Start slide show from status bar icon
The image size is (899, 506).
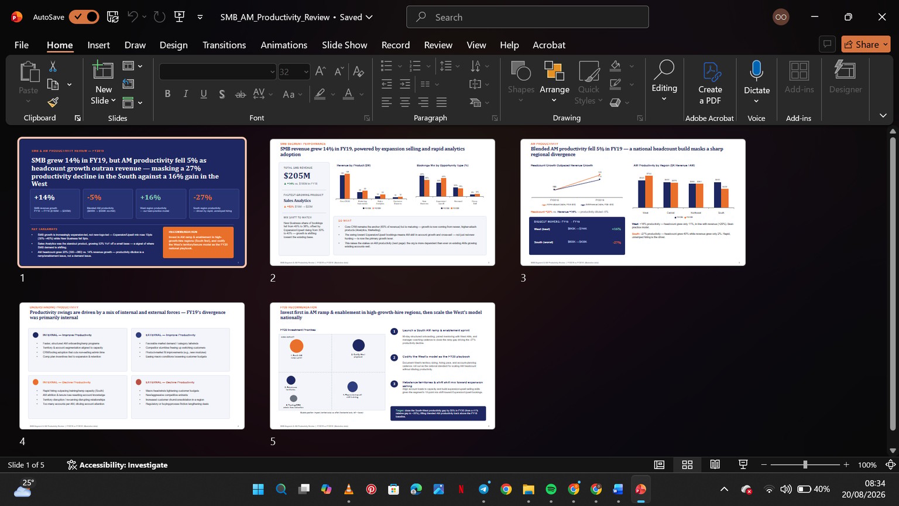tap(743, 464)
